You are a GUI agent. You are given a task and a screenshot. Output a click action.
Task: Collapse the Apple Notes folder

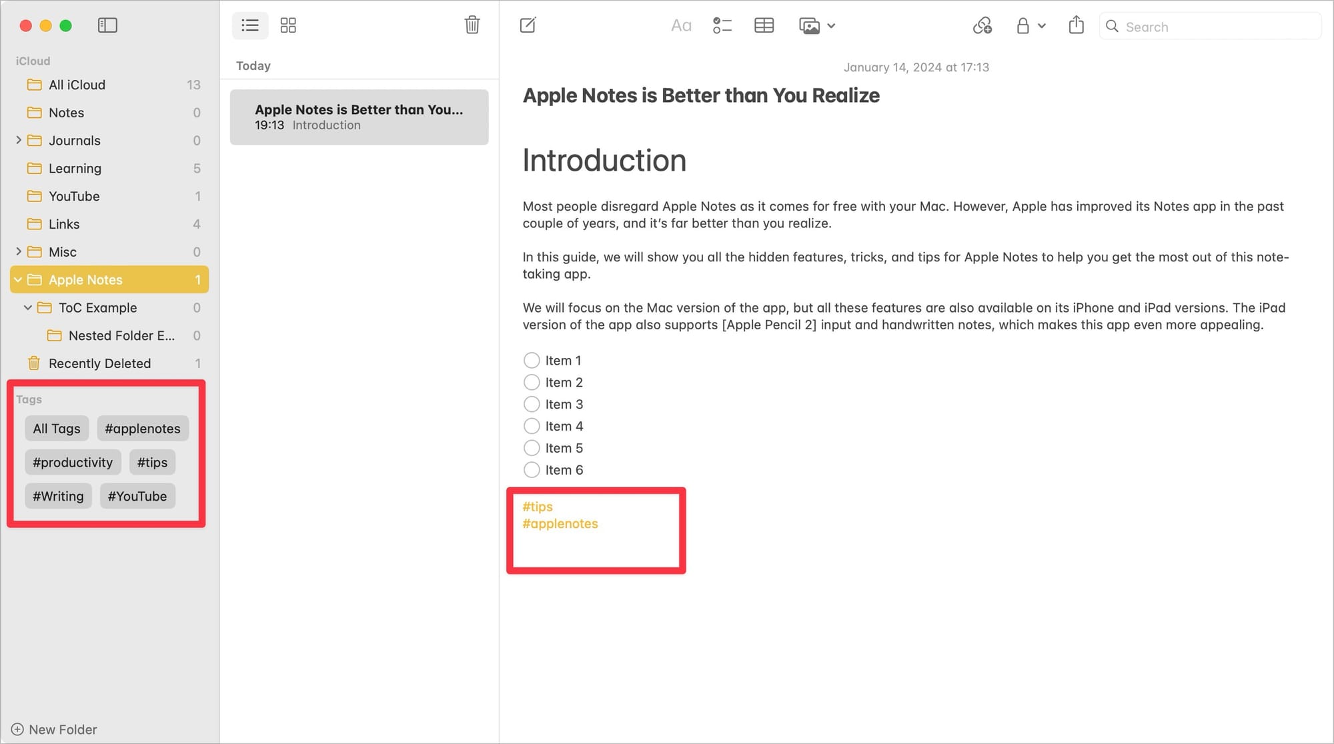(19, 280)
